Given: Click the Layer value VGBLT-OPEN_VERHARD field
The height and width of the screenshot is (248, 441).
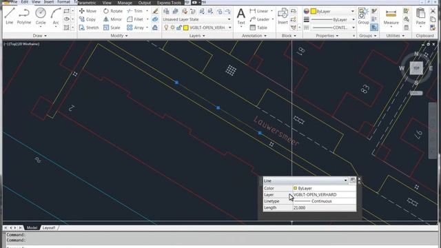Looking at the screenshot, I should pos(325,194).
